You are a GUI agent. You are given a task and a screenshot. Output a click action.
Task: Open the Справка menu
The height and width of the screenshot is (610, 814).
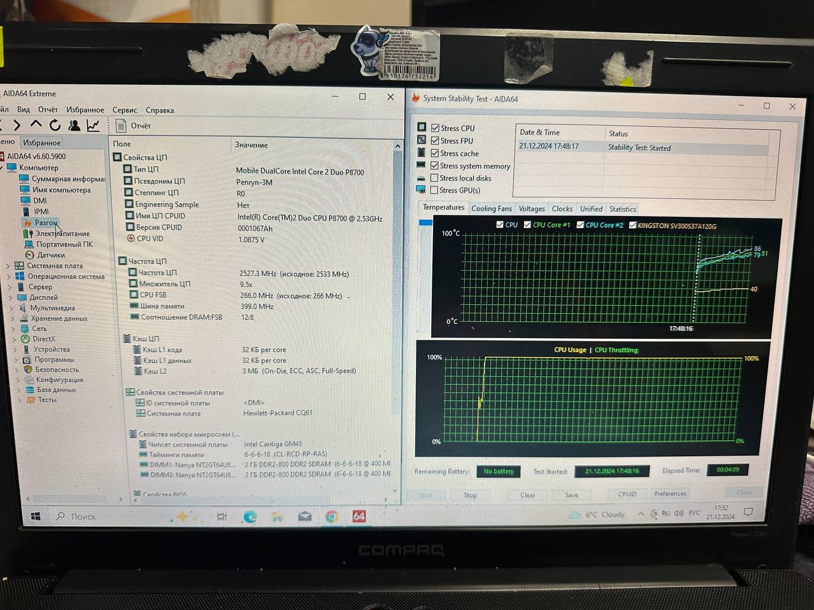coord(160,110)
